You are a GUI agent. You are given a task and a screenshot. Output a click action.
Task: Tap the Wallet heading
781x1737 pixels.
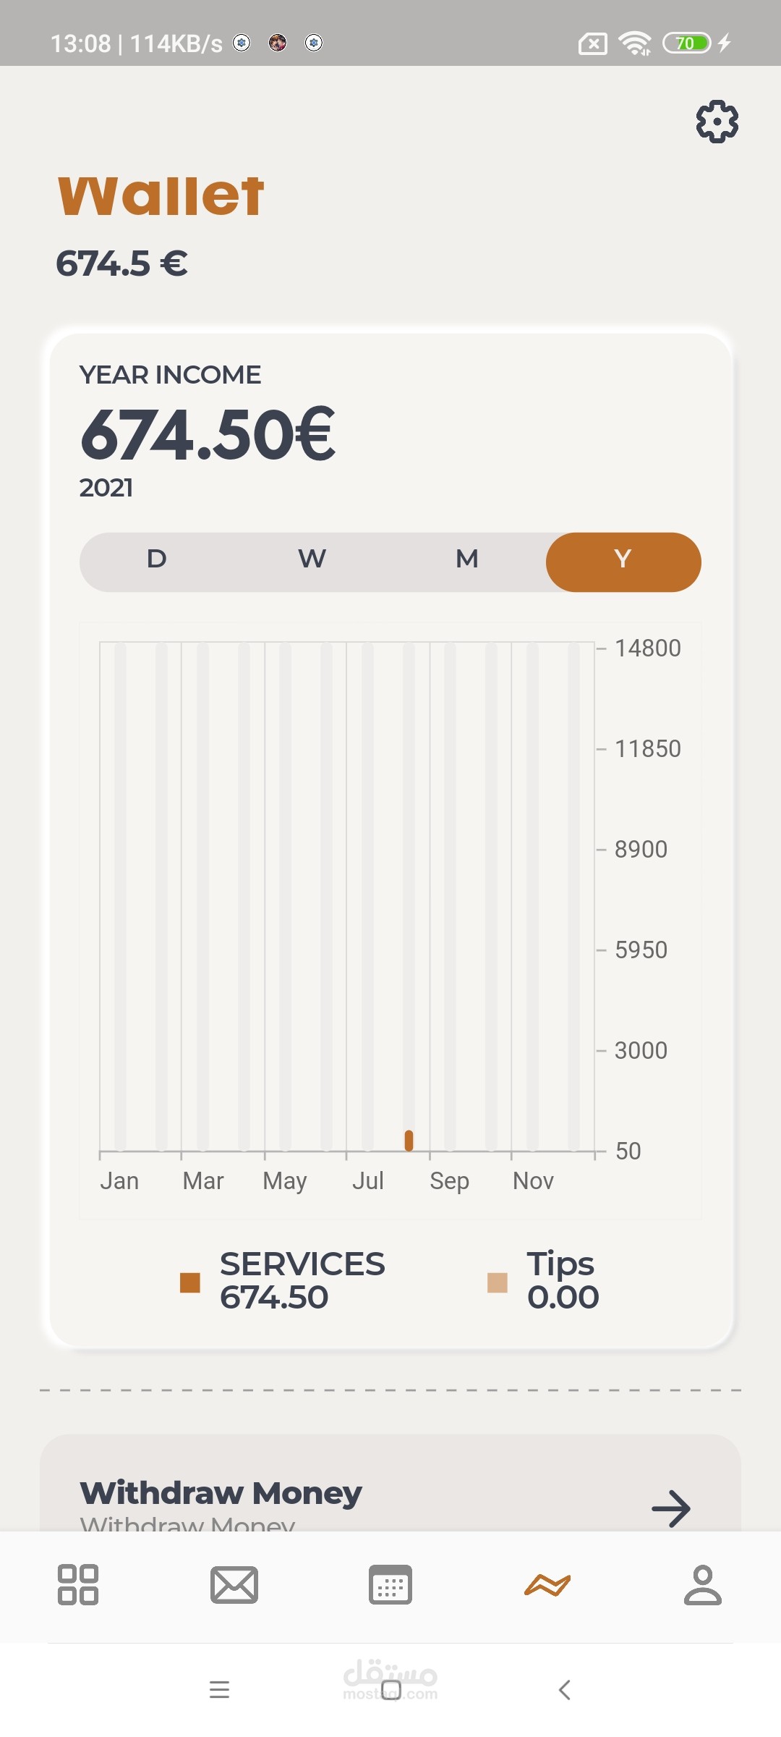pyautogui.click(x=161, y=195)
